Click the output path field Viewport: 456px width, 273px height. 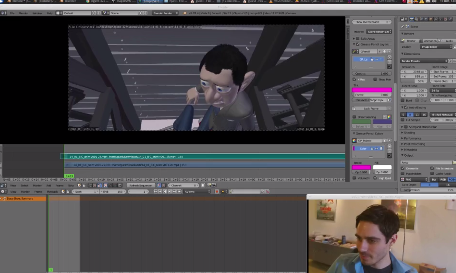pyautogui.click(x=426, y=162)
